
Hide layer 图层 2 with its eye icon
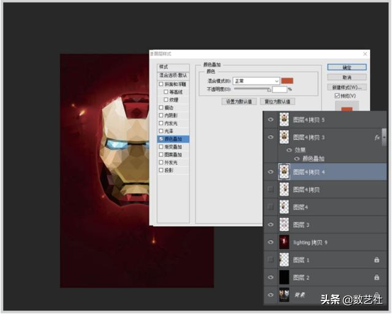[271, 277]
